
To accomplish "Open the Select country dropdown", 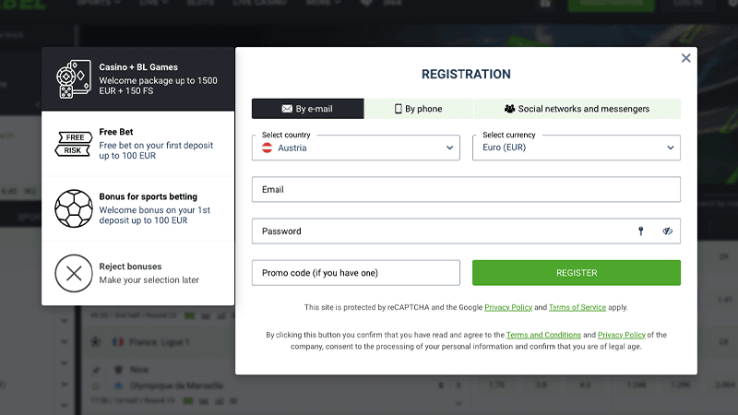I will pos(356,148).
